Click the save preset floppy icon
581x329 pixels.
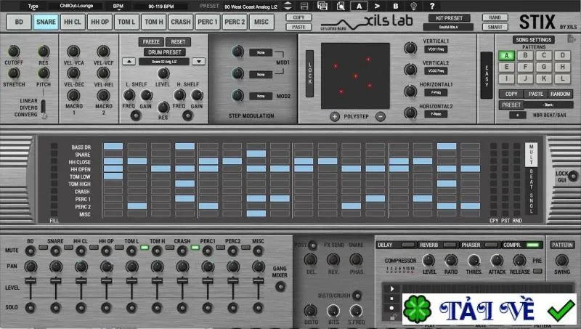coord(304,6)
